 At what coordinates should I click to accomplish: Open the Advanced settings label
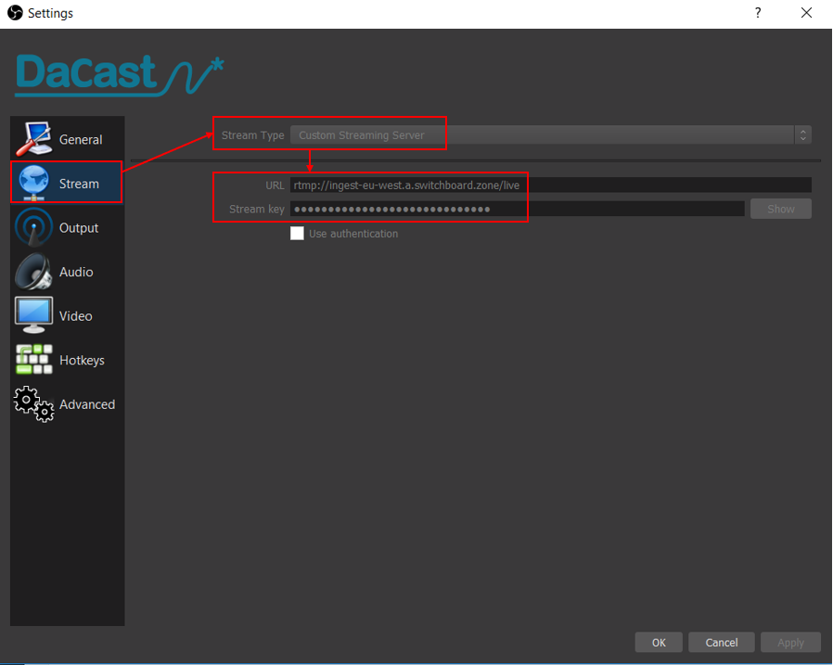pos(87,404)
